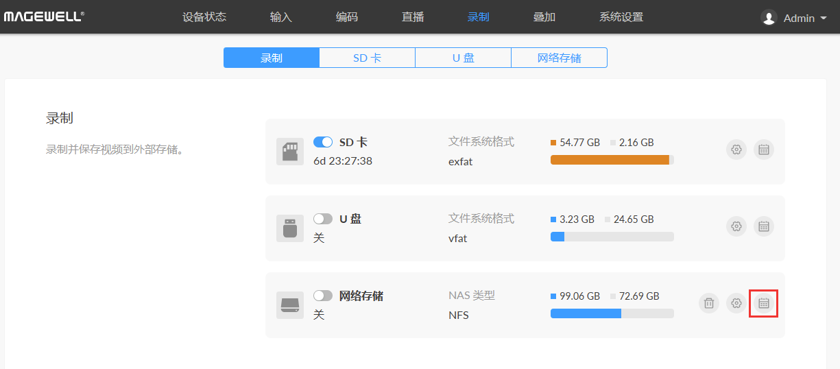
Task: Enable the 网络存储 recording toggle
Action: 323,296
